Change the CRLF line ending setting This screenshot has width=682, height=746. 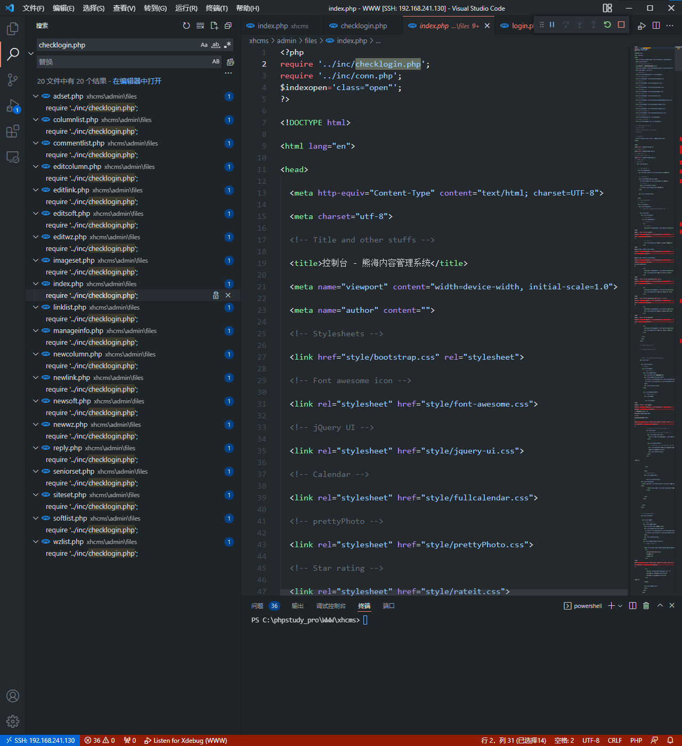tap(615, 741)
